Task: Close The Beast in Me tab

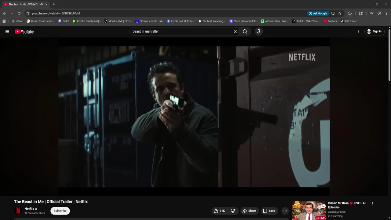Action: point(46,4)
